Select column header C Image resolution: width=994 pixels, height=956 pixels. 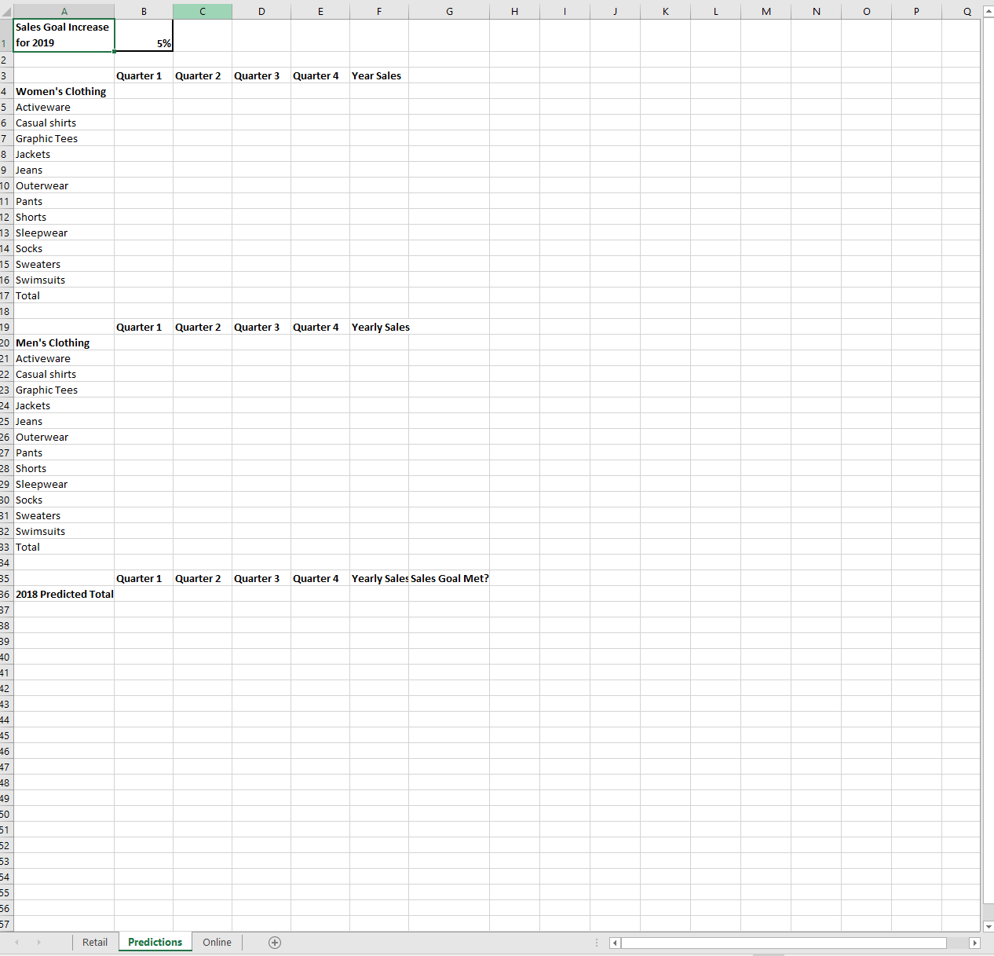(203, 10)
